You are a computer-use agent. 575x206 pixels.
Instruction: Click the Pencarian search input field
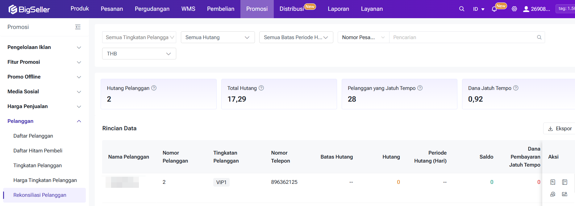point(463,37)
